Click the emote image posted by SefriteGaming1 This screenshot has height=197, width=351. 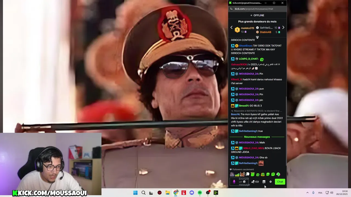261,163
